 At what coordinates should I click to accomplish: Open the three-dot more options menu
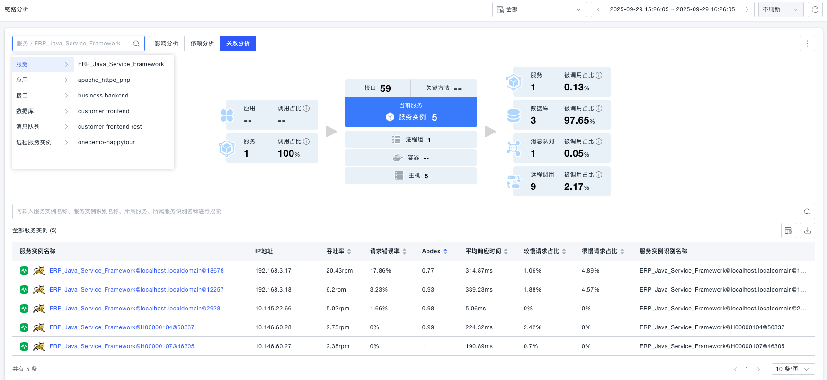(x=808, y=44)
